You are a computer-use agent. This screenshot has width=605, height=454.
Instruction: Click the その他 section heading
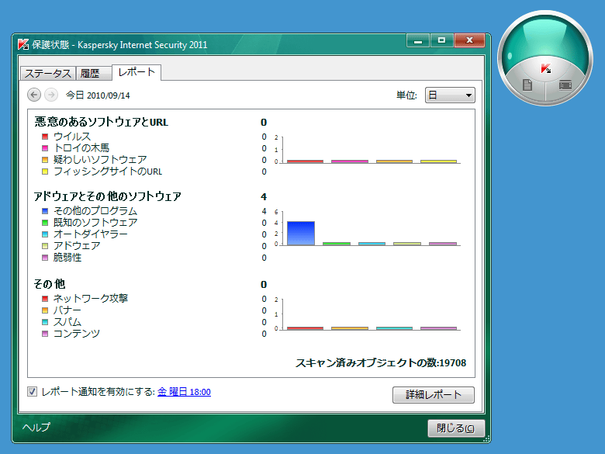[x=50, y=284]
